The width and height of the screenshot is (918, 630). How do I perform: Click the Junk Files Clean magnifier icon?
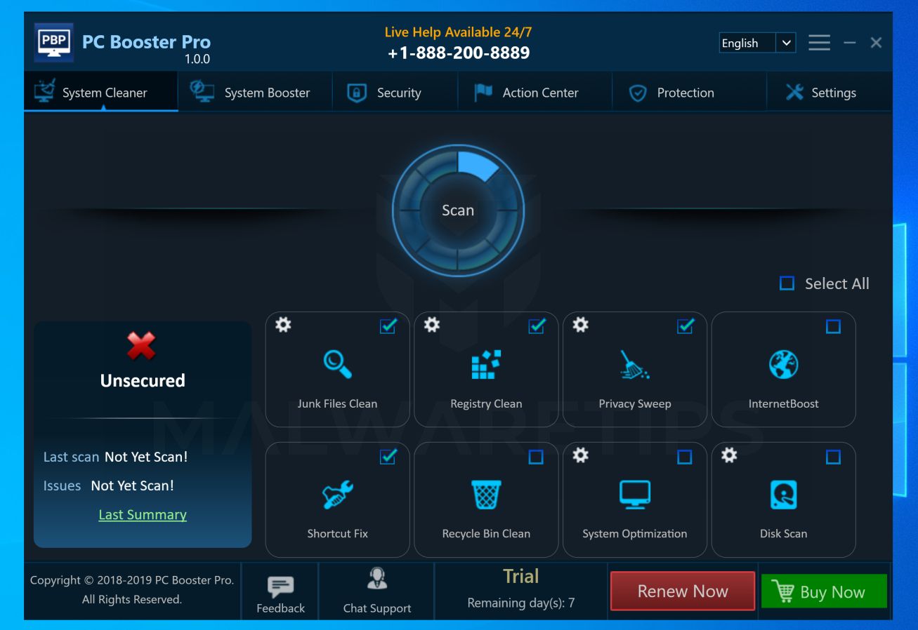(337, 365)
